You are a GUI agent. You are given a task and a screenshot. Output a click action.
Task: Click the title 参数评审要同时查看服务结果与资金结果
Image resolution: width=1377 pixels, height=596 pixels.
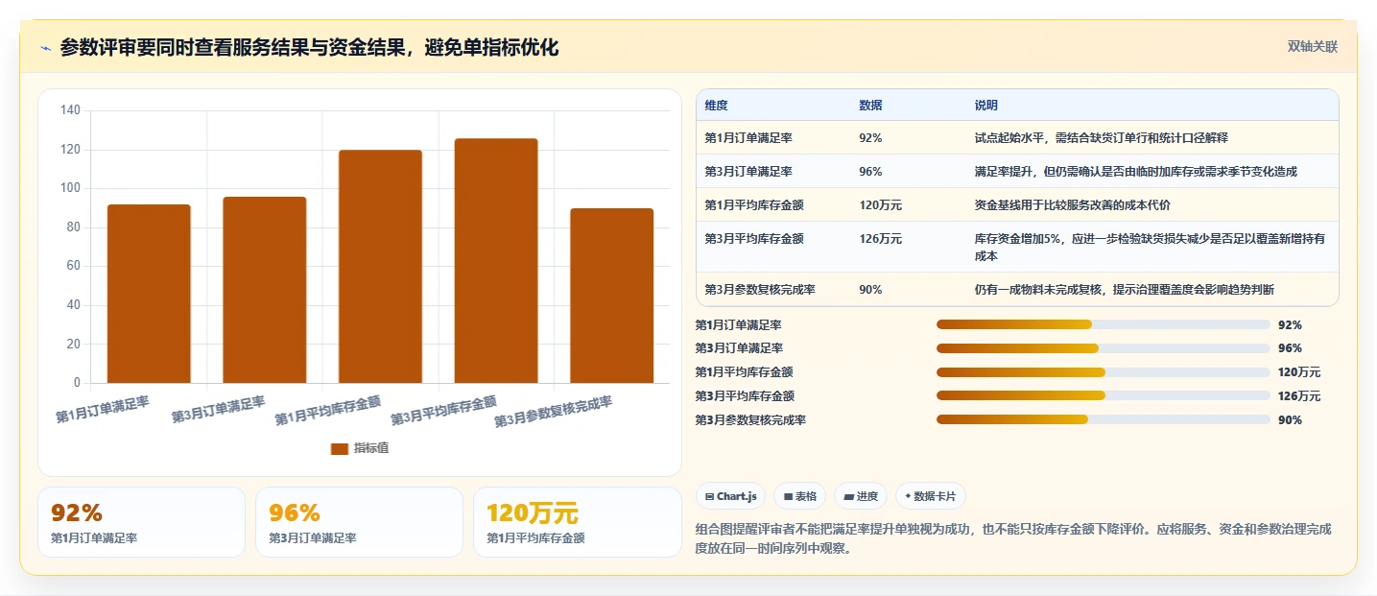pyautogui.click(x=309, y=48)
